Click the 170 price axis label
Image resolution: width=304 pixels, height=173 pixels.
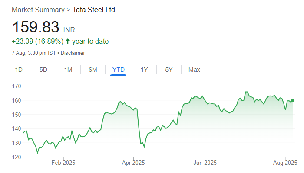pyautogui.click(x=17, y=86)
